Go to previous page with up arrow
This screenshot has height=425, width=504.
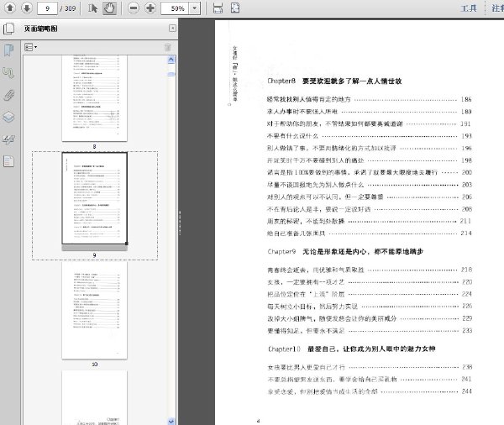click(9, 8)
